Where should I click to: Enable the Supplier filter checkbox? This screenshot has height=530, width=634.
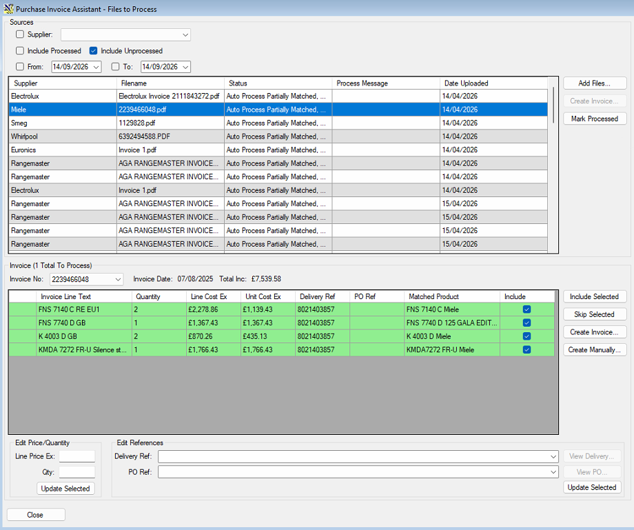coord(20,34)
